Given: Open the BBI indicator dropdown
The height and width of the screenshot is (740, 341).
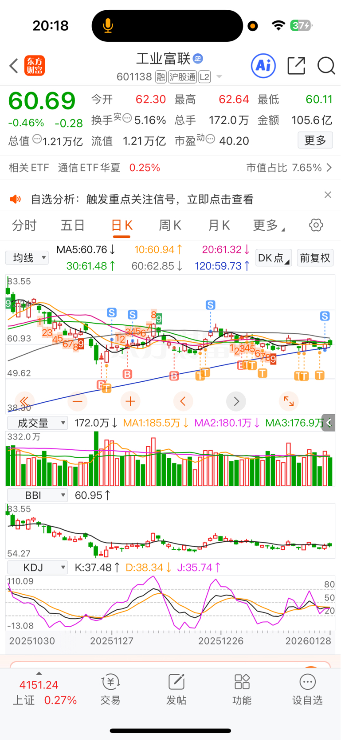Looking at the screenshot, I should coord(37,495).
